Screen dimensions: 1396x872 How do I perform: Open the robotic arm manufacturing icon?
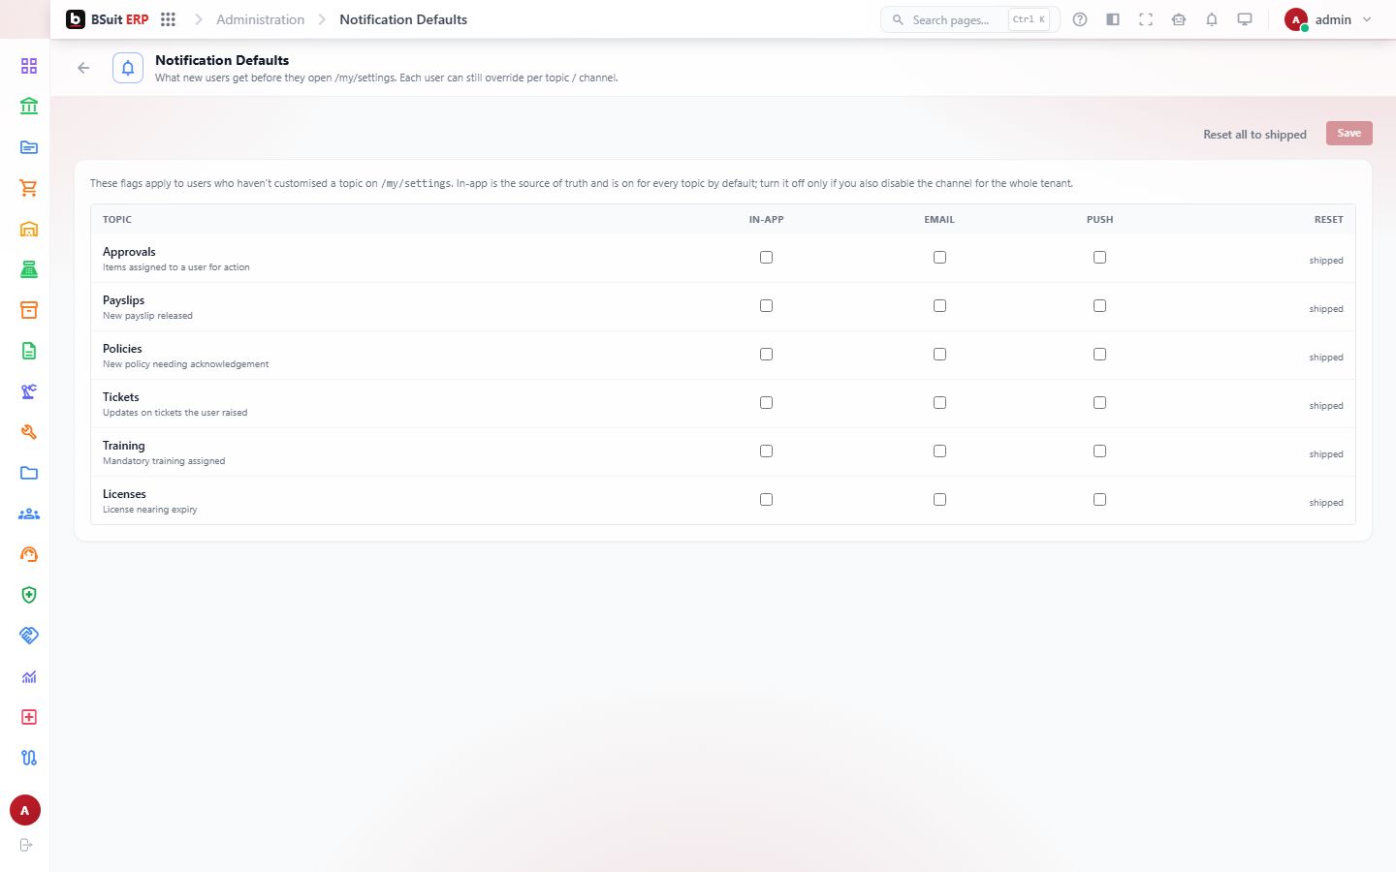click(x=29, y=391)
